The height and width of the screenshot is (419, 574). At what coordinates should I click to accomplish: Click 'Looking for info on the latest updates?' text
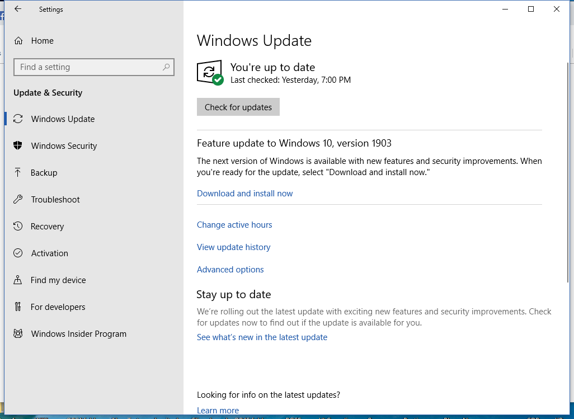point(269,395)
